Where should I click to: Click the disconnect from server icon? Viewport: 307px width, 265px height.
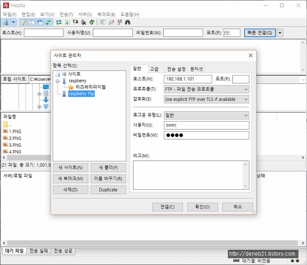click(x=84, y=22)
